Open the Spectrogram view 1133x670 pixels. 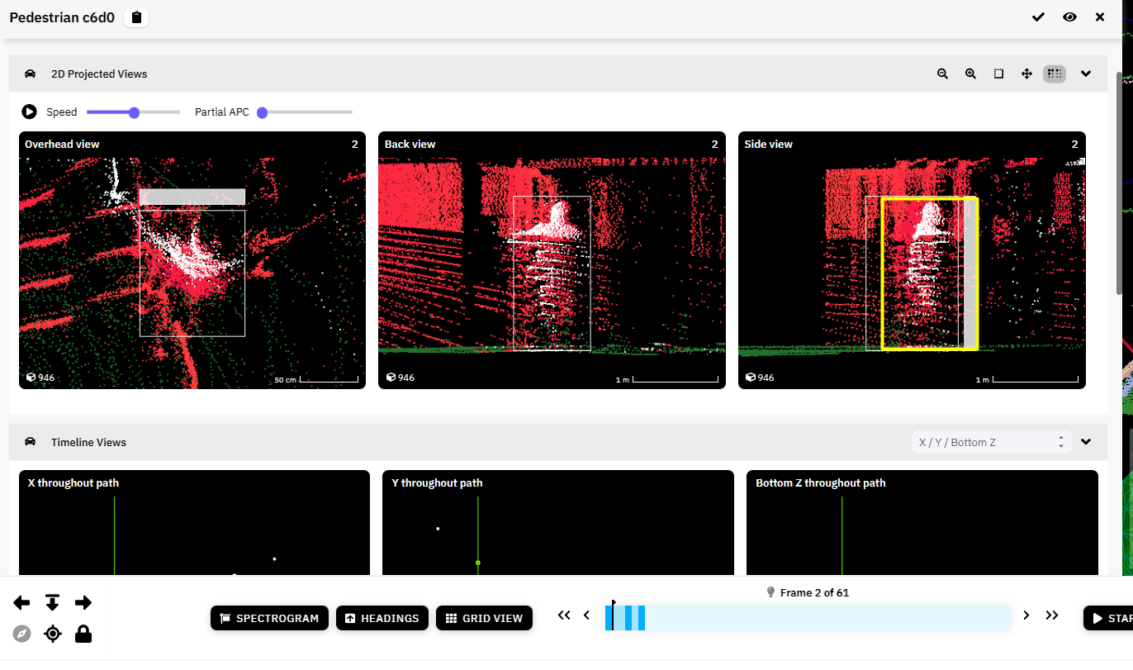269,618
